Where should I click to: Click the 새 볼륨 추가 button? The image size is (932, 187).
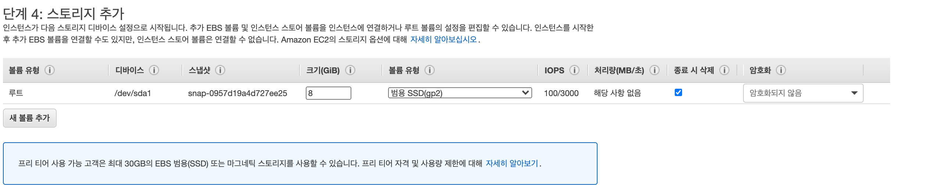pos(30,118)
